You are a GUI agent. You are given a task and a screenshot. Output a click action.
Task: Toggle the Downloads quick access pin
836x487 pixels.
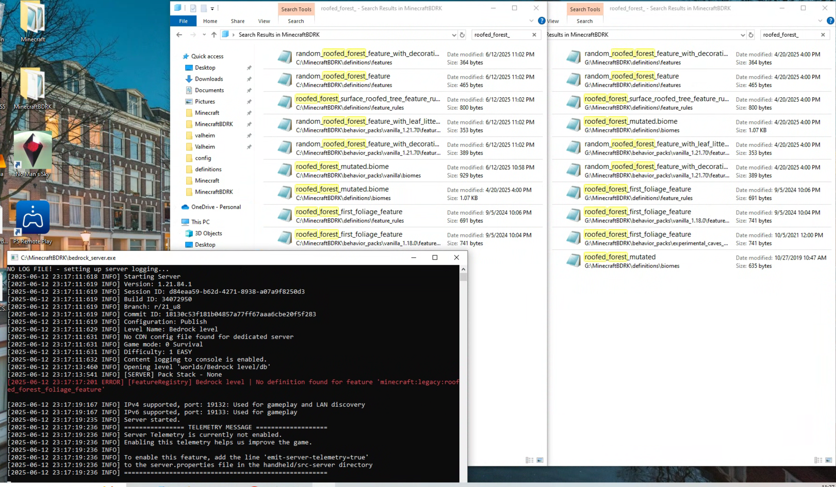(x=249, y=79)
